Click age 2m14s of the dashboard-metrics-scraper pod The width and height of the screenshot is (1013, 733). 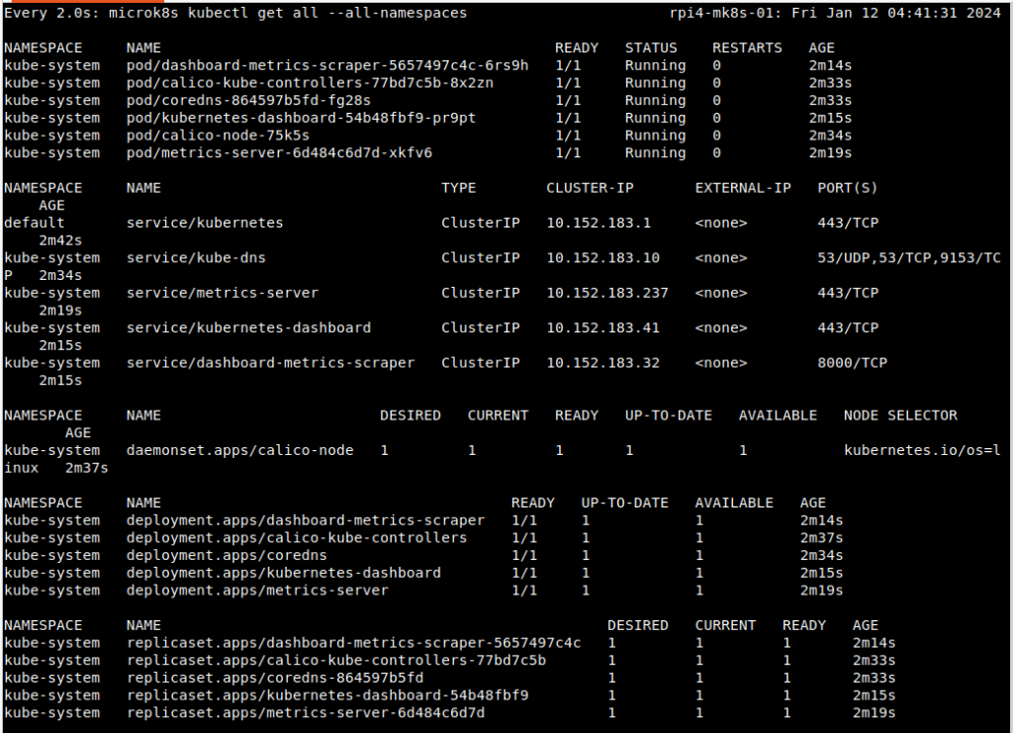pyautogui.click(x=830, y=66)
